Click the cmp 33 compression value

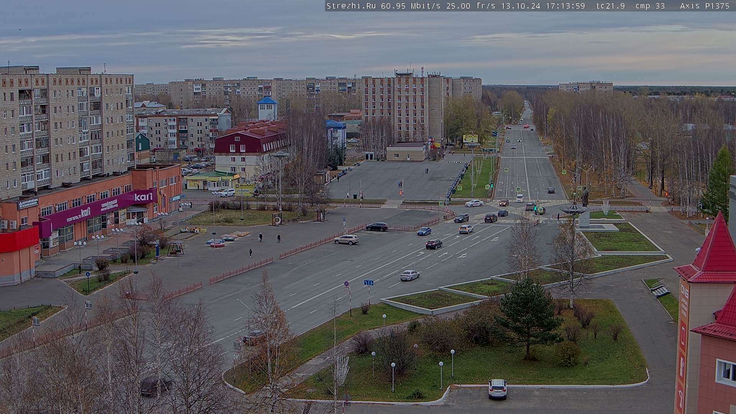pos(650,6)
